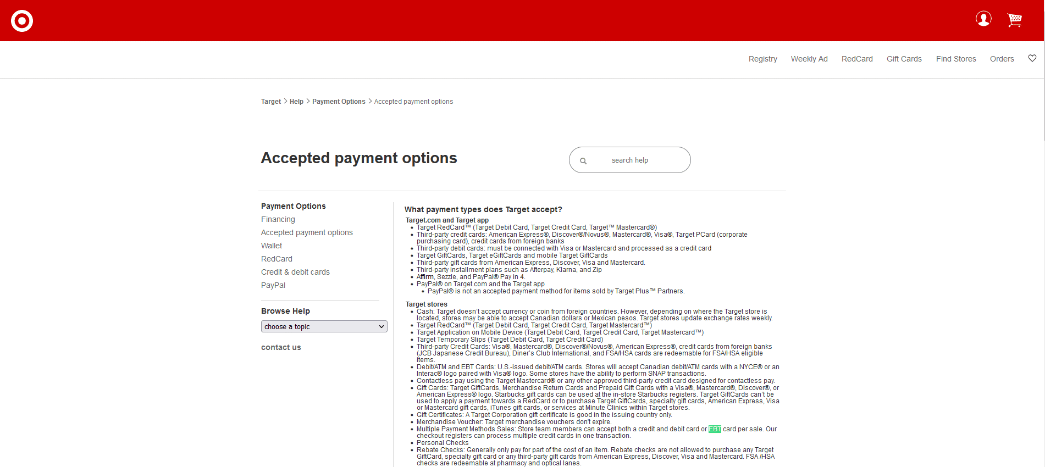
Task: Open Orders in top navigation
Action: tap(1002, 59)
